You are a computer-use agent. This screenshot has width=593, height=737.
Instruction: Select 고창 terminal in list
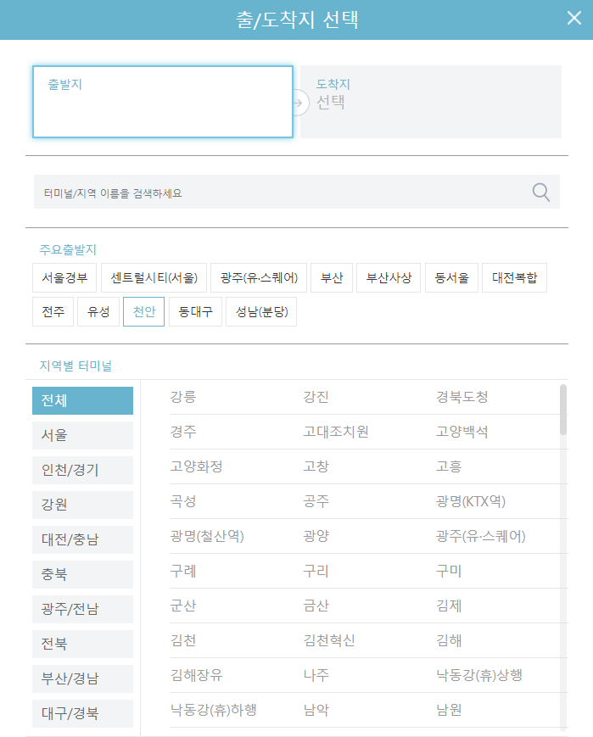(x=316, y=466)
